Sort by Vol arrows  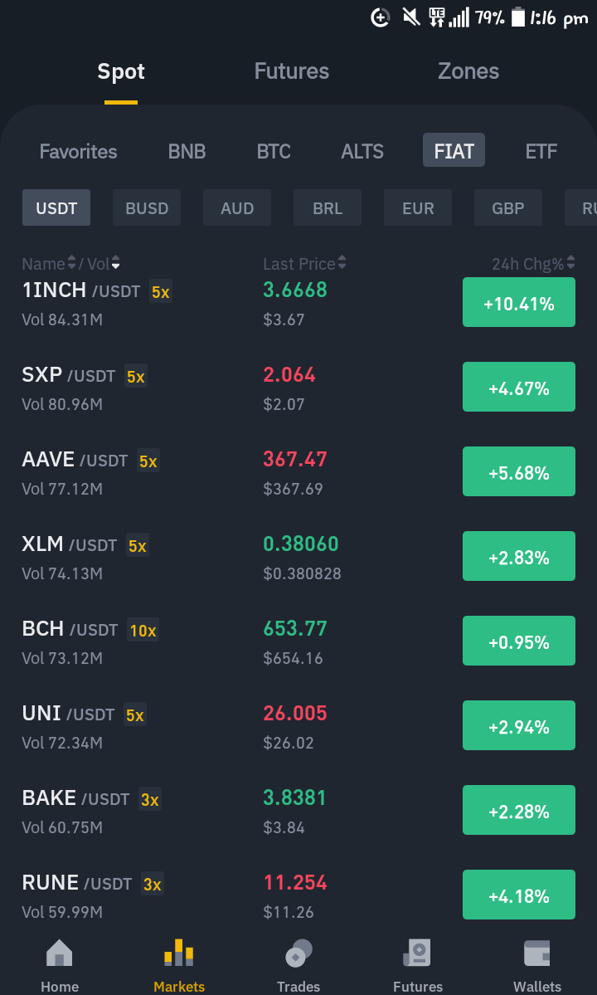pyautogui.click(x=115, y=262)
